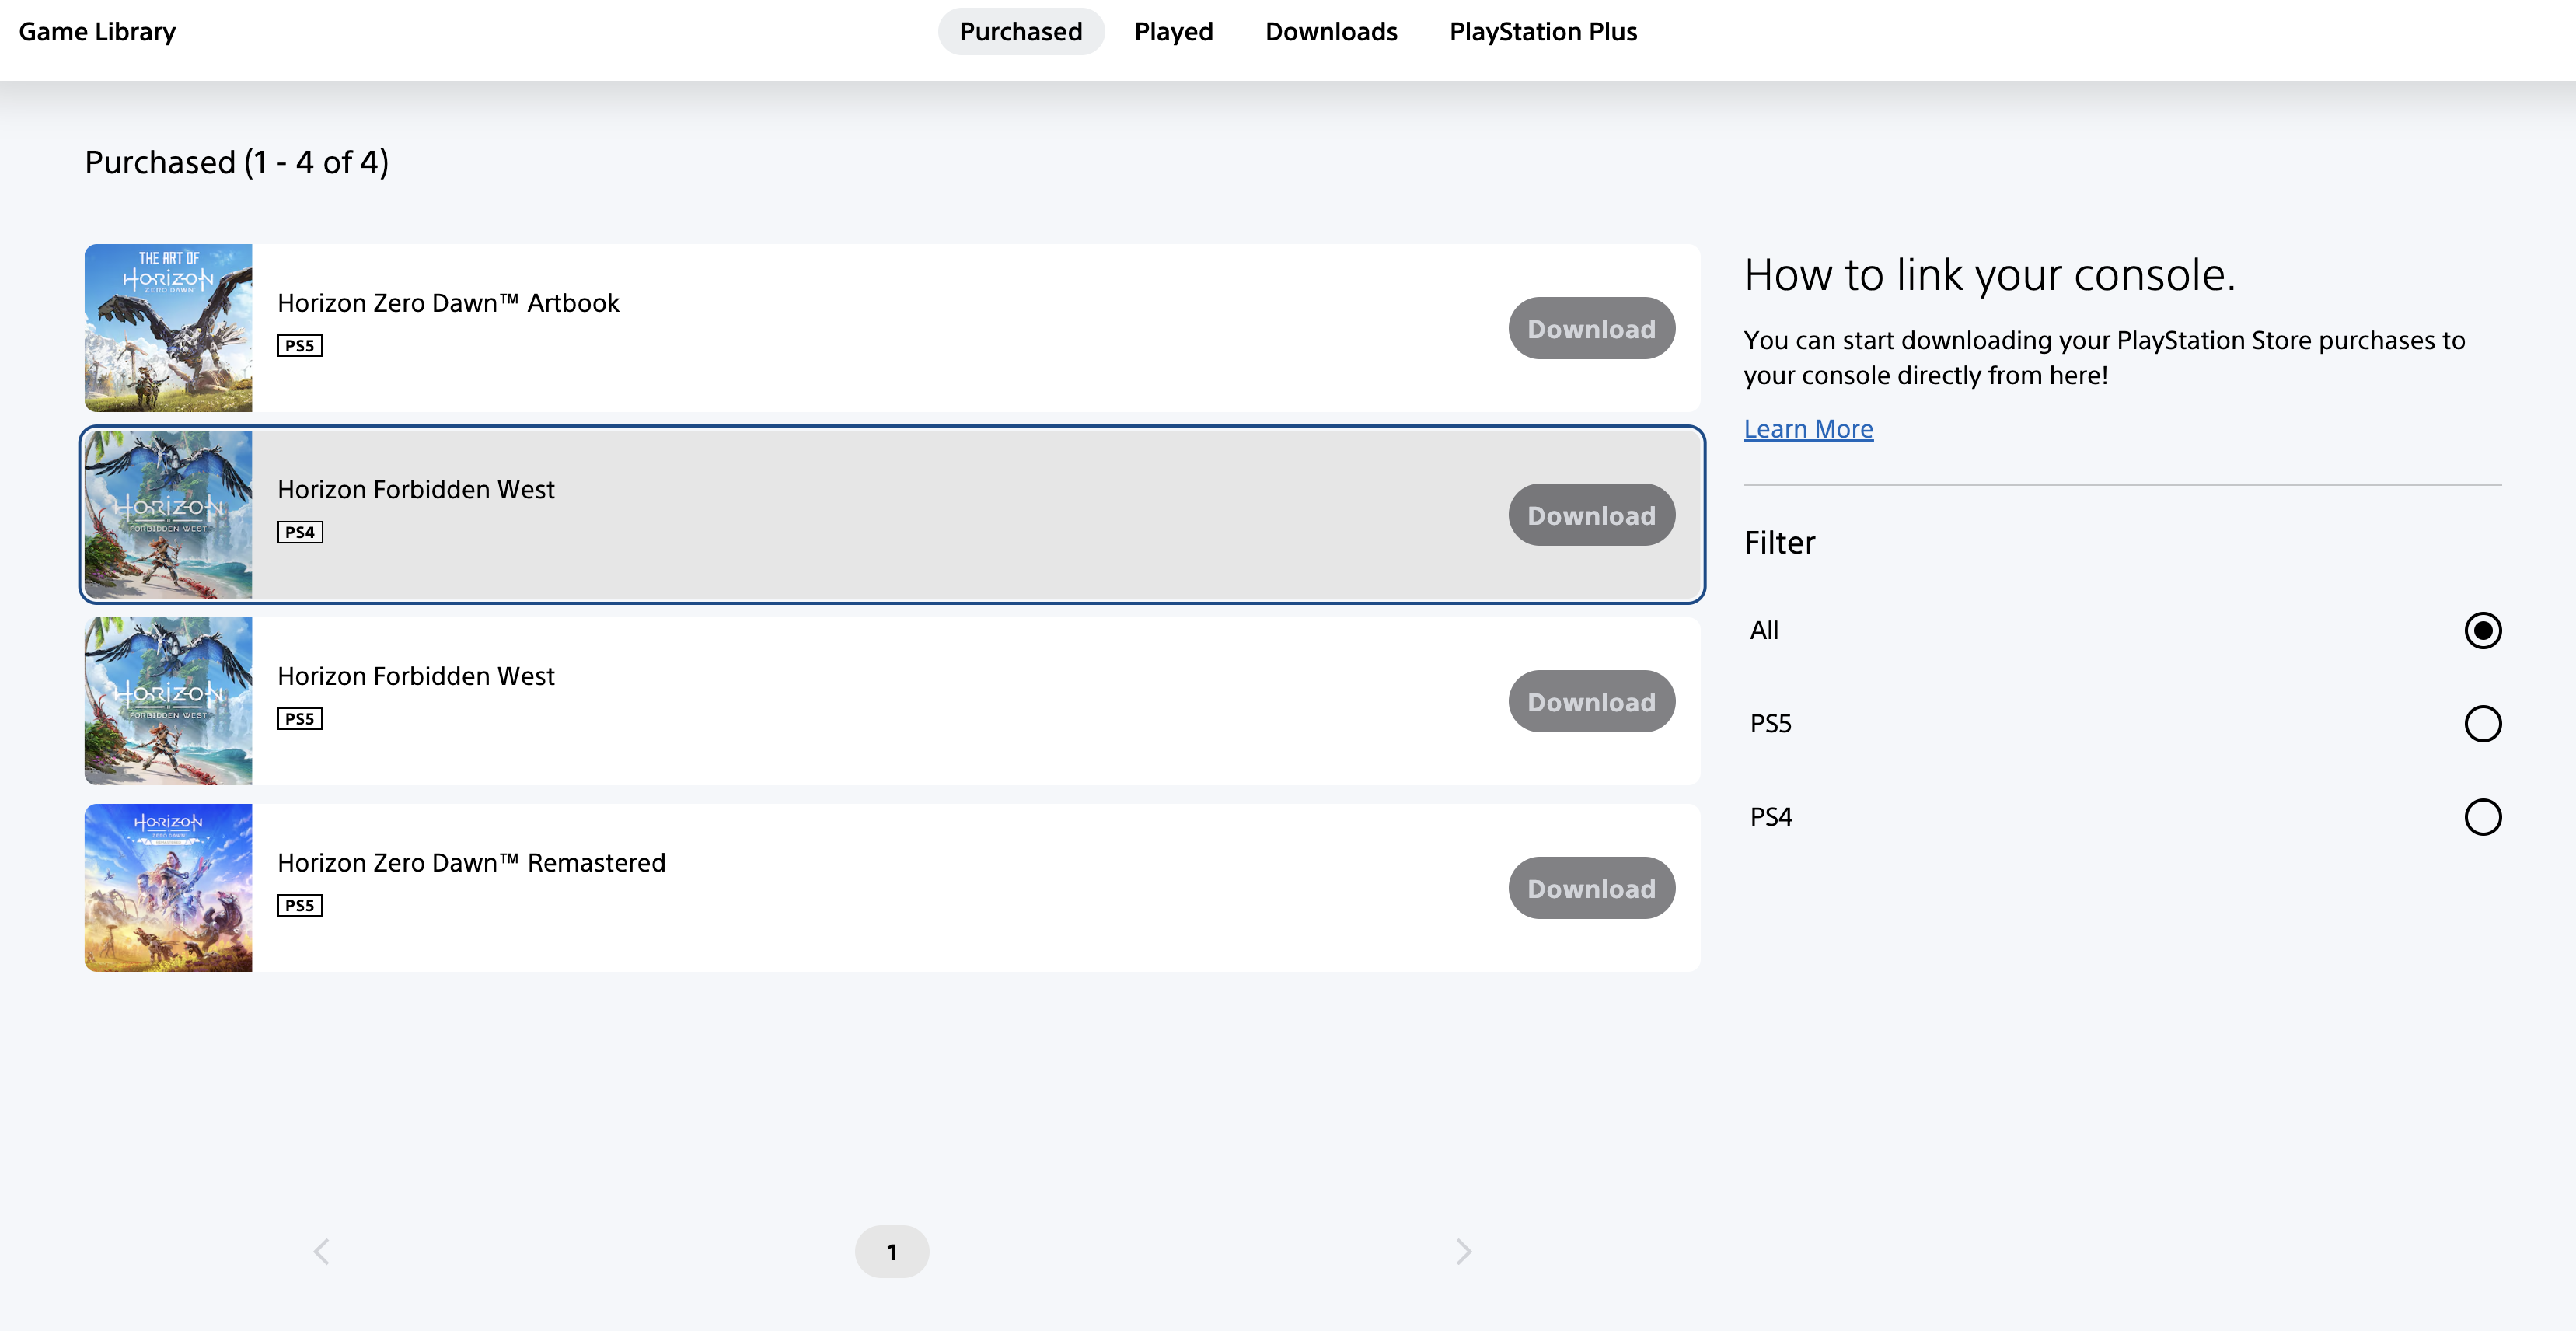Viewport: 2576px width, 1331px height.
Task: Switch to the Downloads tab
Action: point(1331,32)
